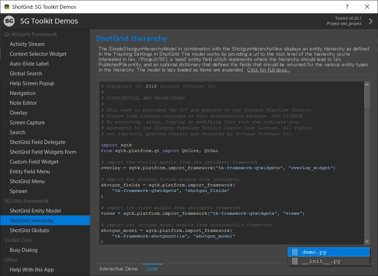The height and width of the screenshot is (276, 378).
Task: Switch to the Interactive Demo tab
Action: coord(119,269)
